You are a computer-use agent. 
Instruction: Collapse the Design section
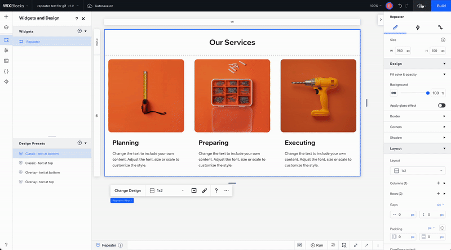(x=444, y=63)
